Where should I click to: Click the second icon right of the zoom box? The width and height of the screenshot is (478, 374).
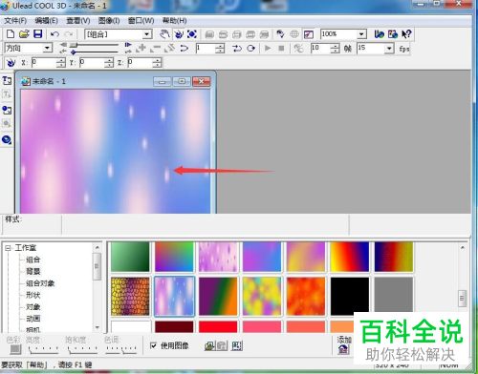click(x=393, y=34)
